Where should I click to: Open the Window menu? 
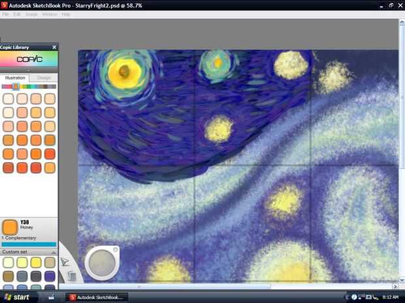pyautogui.click(x=50, y=14)
